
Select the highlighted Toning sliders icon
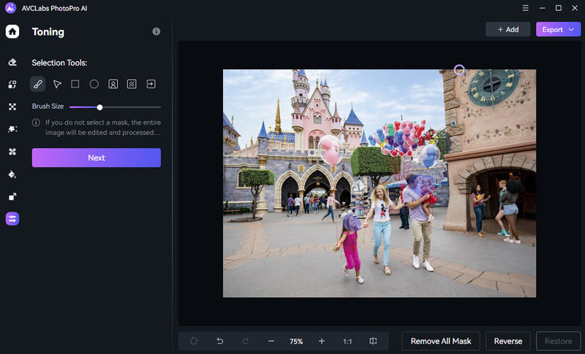12,219
